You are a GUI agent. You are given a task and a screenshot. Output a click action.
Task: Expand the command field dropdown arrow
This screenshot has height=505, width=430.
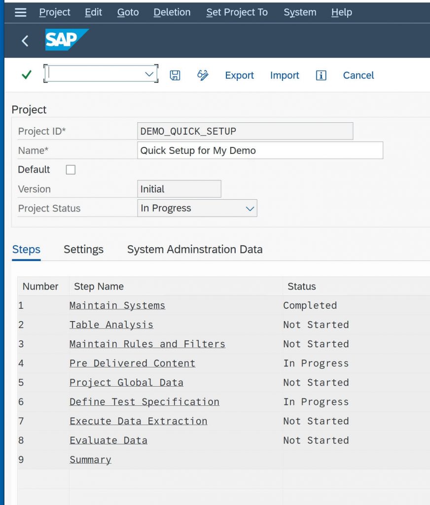(x=149, y=74)
